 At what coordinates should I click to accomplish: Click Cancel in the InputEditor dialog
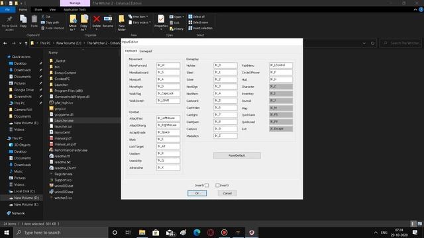(227, 193)
